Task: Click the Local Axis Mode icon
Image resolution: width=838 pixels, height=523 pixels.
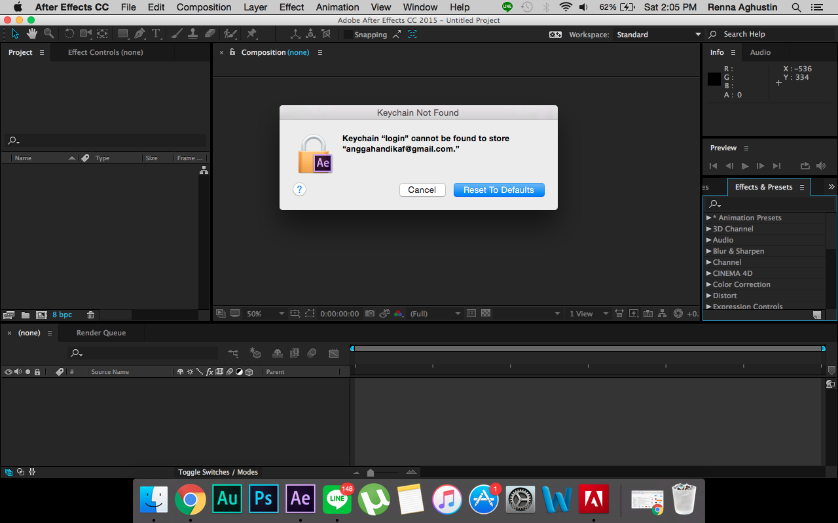Action: [295, 34]
